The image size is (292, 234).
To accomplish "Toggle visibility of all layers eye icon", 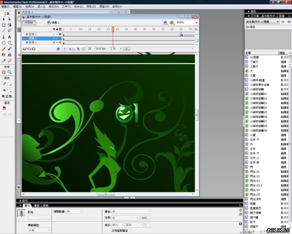I will point(54,29).
